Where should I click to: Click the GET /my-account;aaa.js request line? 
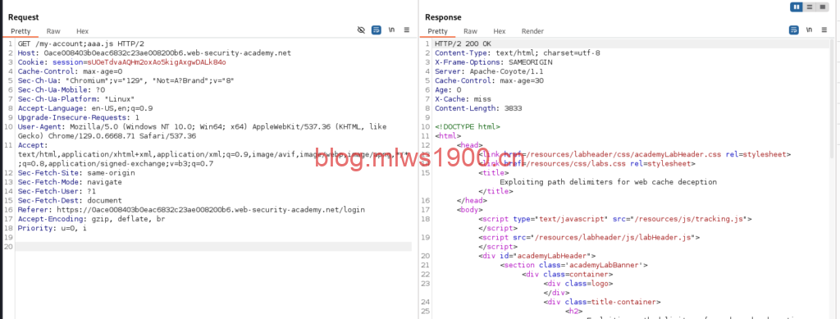(x=81, y=44)
